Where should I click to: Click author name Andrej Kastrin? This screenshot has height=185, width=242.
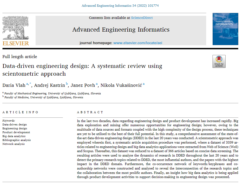(x=50, y=85)
